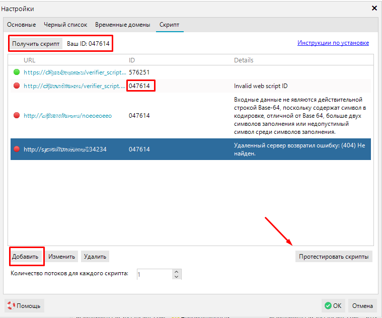Click the Получить скрипт button
This screenshot has height=318, width=382.
click(x=36, y=44)
